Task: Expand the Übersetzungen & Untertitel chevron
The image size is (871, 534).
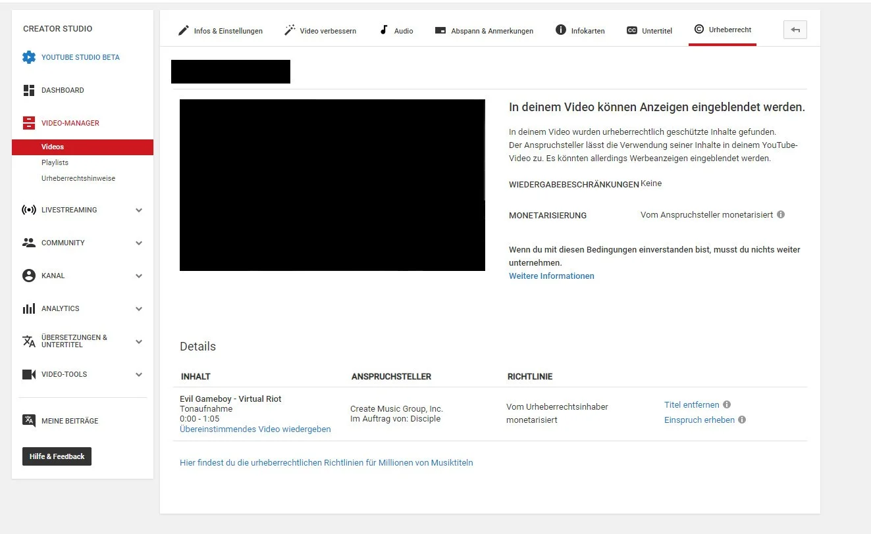Action: [x=139, y=342]
